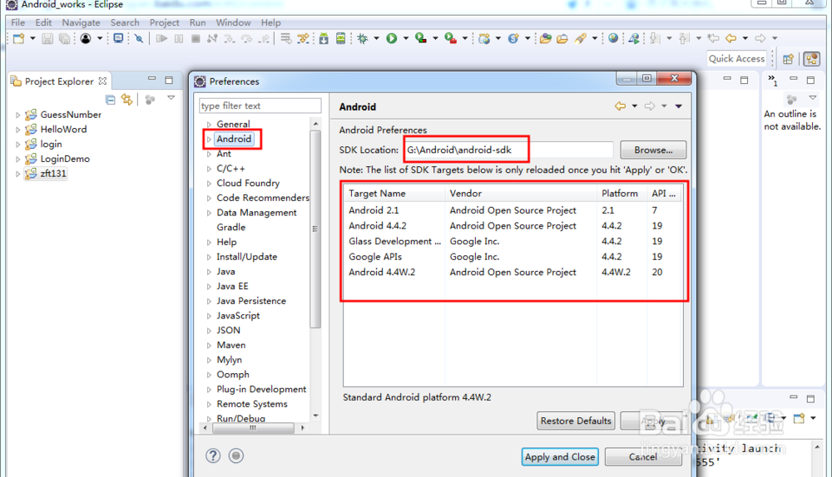Viewport: 832px width, 477px height.
Task: Click the Browse... button
Action: [x=653, y=150]
